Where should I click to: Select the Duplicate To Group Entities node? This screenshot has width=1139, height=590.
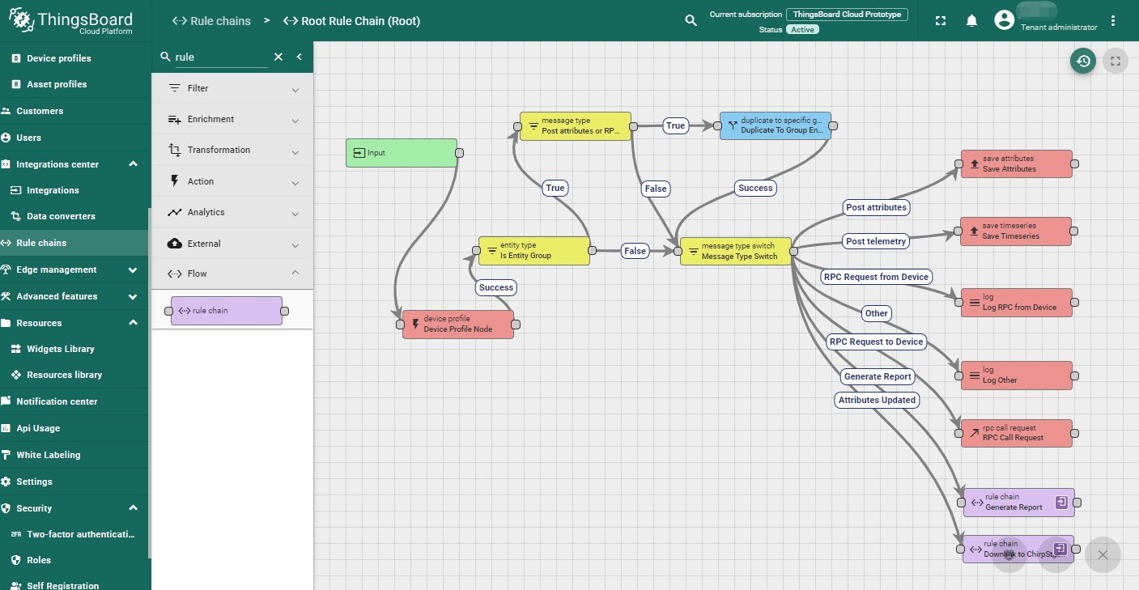point(776,125)
